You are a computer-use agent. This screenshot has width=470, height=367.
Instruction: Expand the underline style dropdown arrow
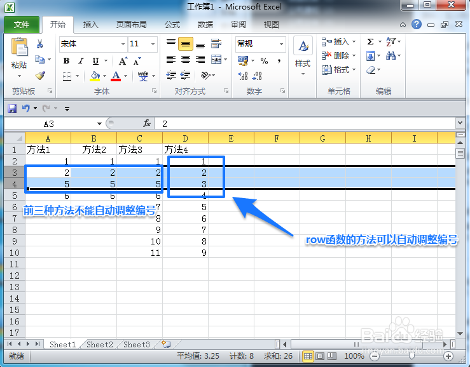(x=106, y=61)
